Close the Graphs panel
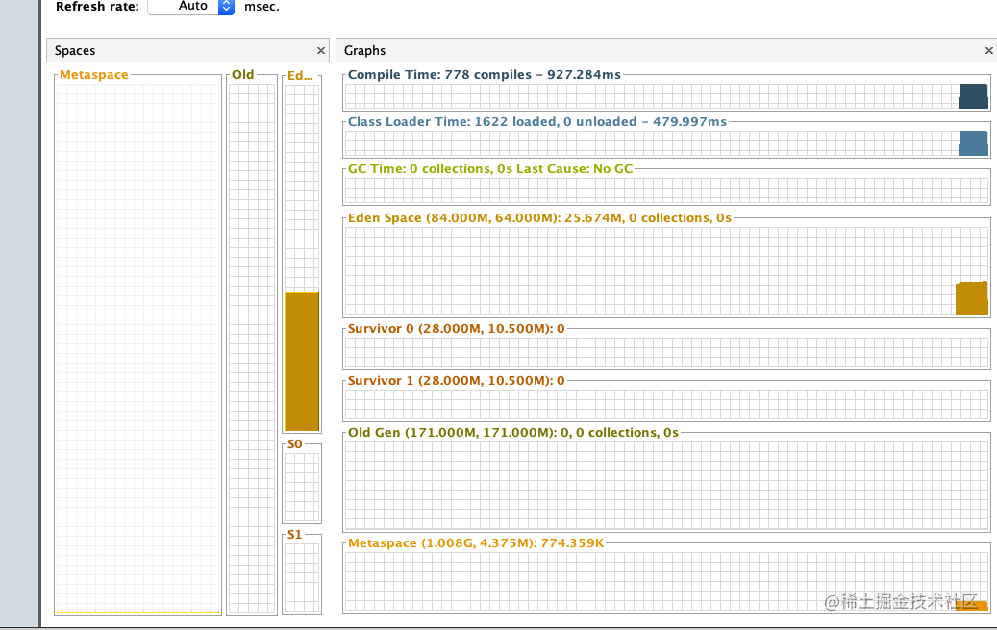Screen dimensions: 997x630 tap(988, 50)
